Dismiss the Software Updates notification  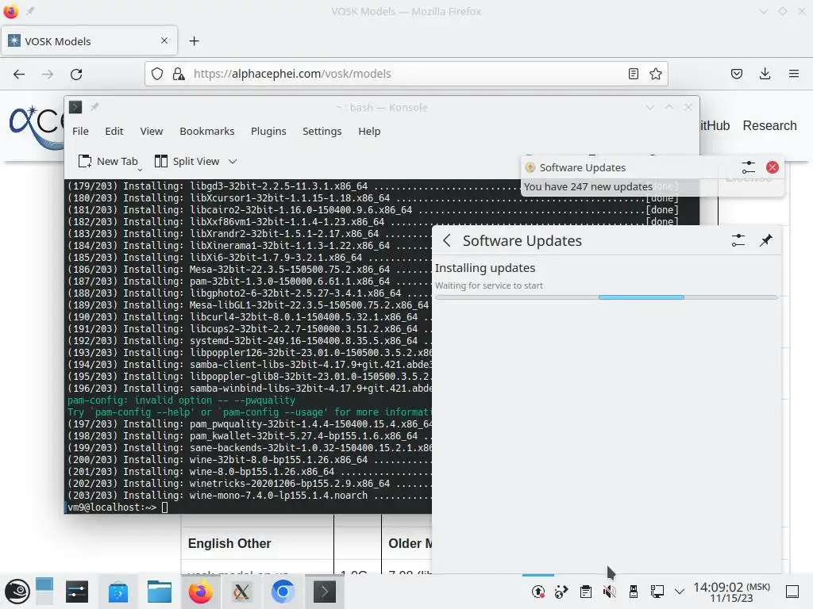tap(772, 167)
